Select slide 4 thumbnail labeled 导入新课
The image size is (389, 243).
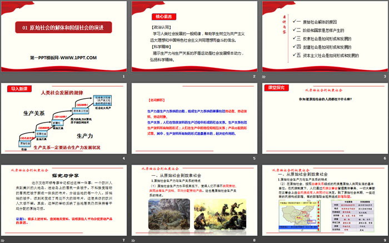click(x=64, y=118)
